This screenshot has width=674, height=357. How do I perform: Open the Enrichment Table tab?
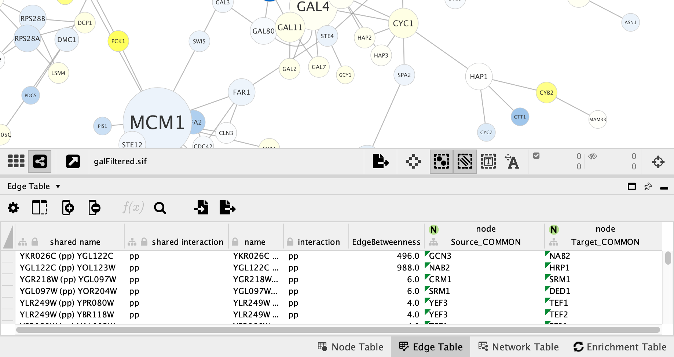click(x=620, y=347)
